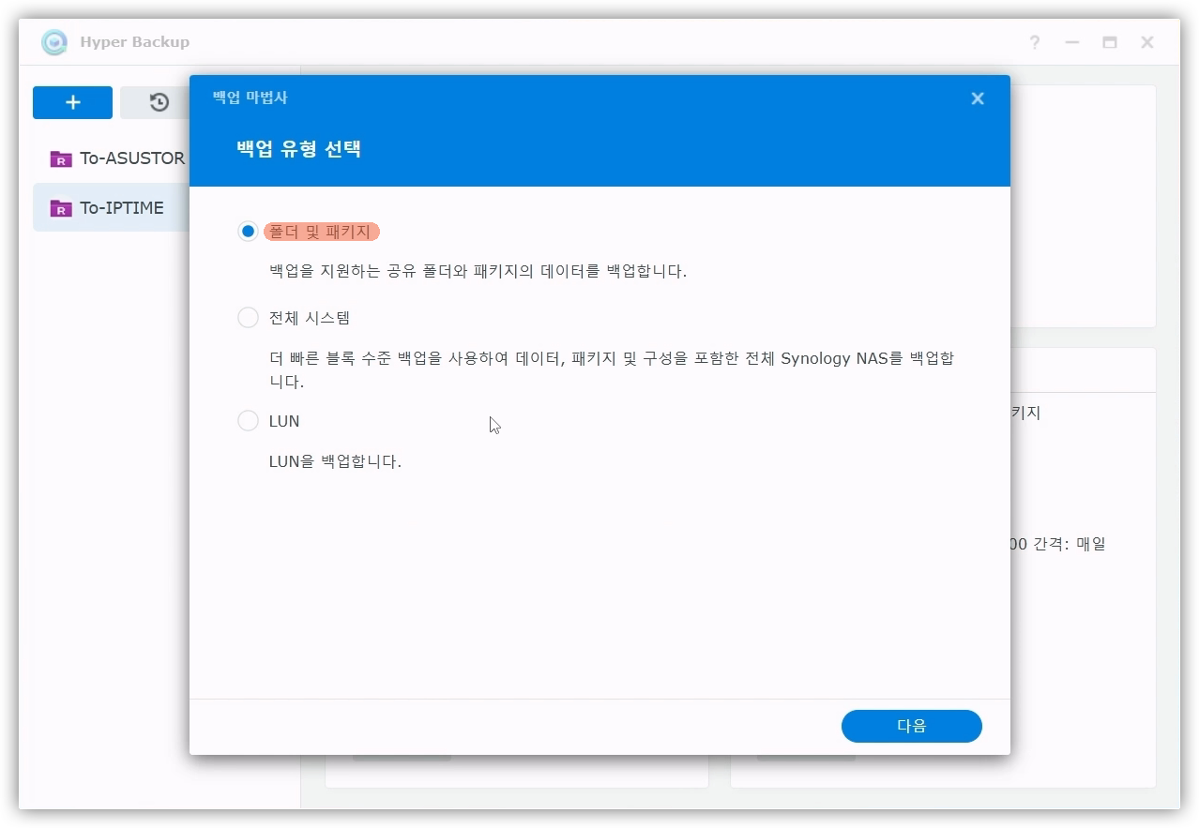This screenshot has height=828, width=1199.
Task: Close the 백업 마법사 wizard dialog
Action: pyautogui.click(x=977, y=98)
